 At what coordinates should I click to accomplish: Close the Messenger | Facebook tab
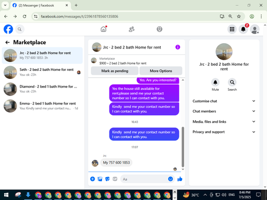(67, 5)
